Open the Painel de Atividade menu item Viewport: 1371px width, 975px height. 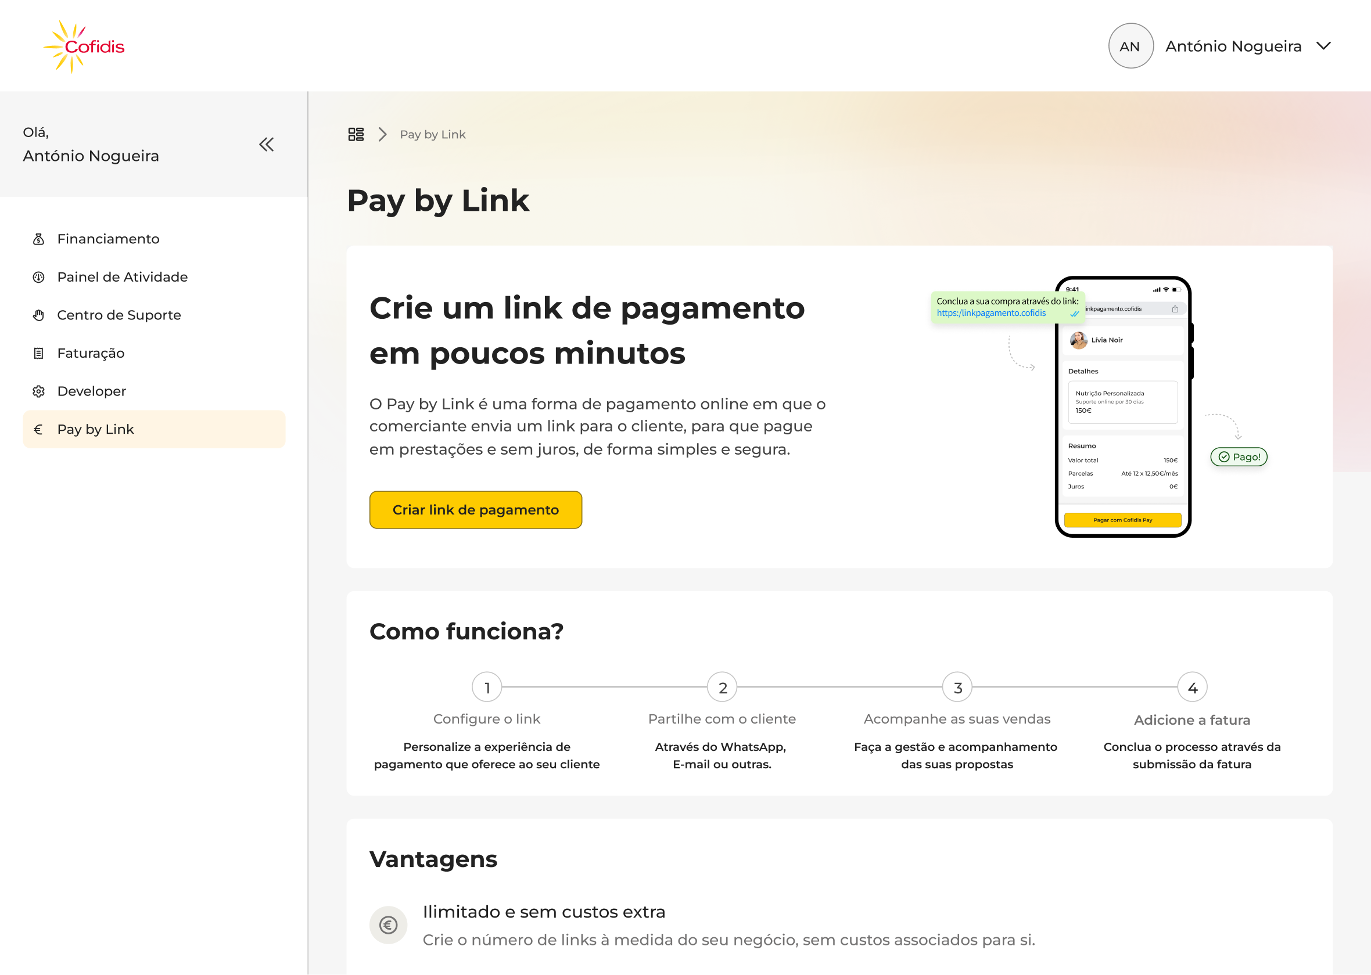tap(123, 278)
